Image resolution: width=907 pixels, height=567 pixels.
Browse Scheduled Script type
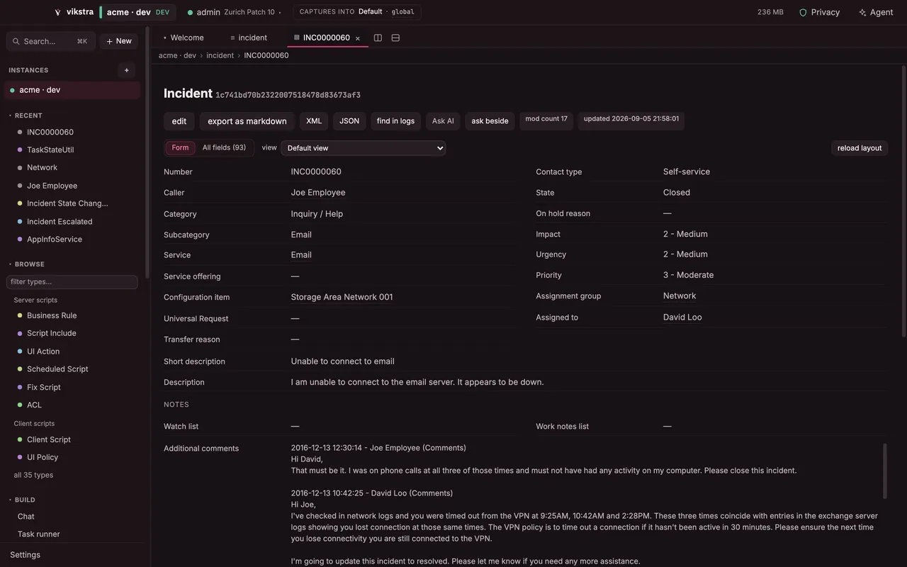[57, 369]
